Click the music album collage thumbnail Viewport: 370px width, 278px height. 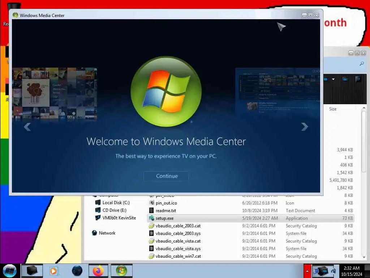[x=55, y=93]
